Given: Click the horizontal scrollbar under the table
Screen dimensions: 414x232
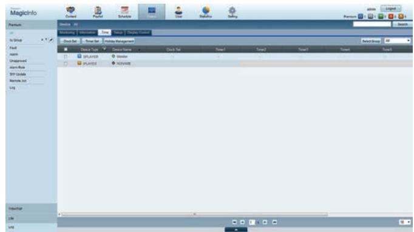Looking at the screenshot, I should [195, 214].
